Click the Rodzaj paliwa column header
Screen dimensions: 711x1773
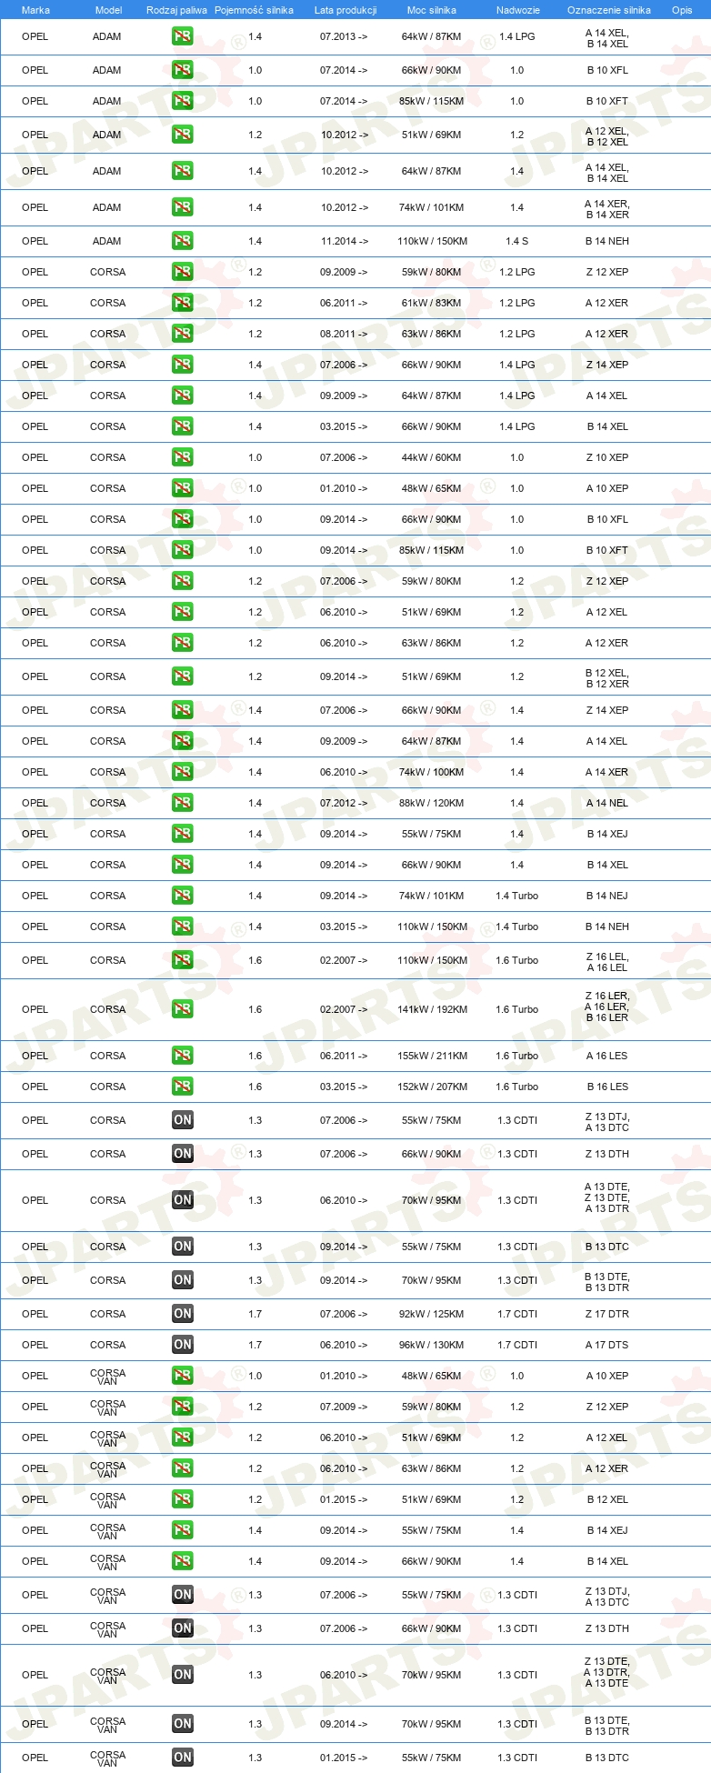point(176,10)
